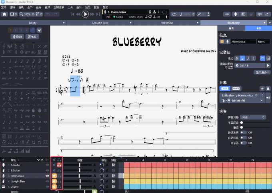Click the Play button in transport bar
This screenshot has height=193, width=272.
(x=85, y=14)
